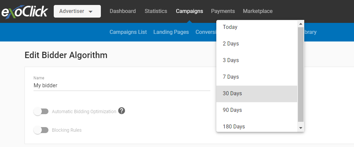The height and width of the screenshot is (147, 354).
Task: Switch to Landing Pages tab
Action: click(x=171, y=32)
